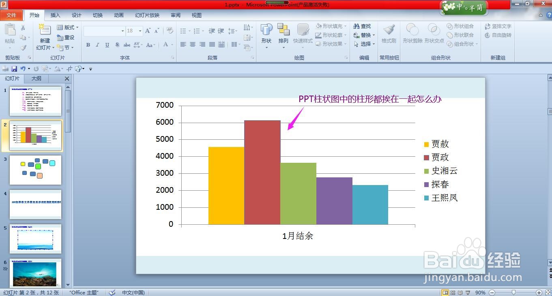The height and width of the screenshot is (296, 552).
Task: Click the zoom slider handle
Action: 513,292
